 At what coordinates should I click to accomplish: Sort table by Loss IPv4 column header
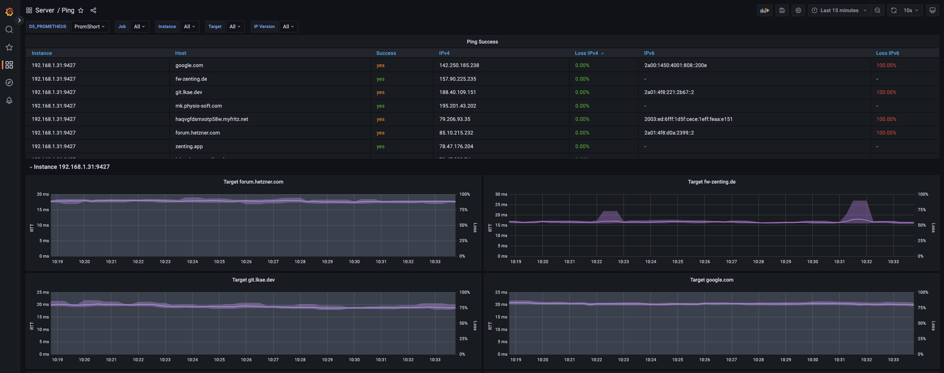point(586,53)
